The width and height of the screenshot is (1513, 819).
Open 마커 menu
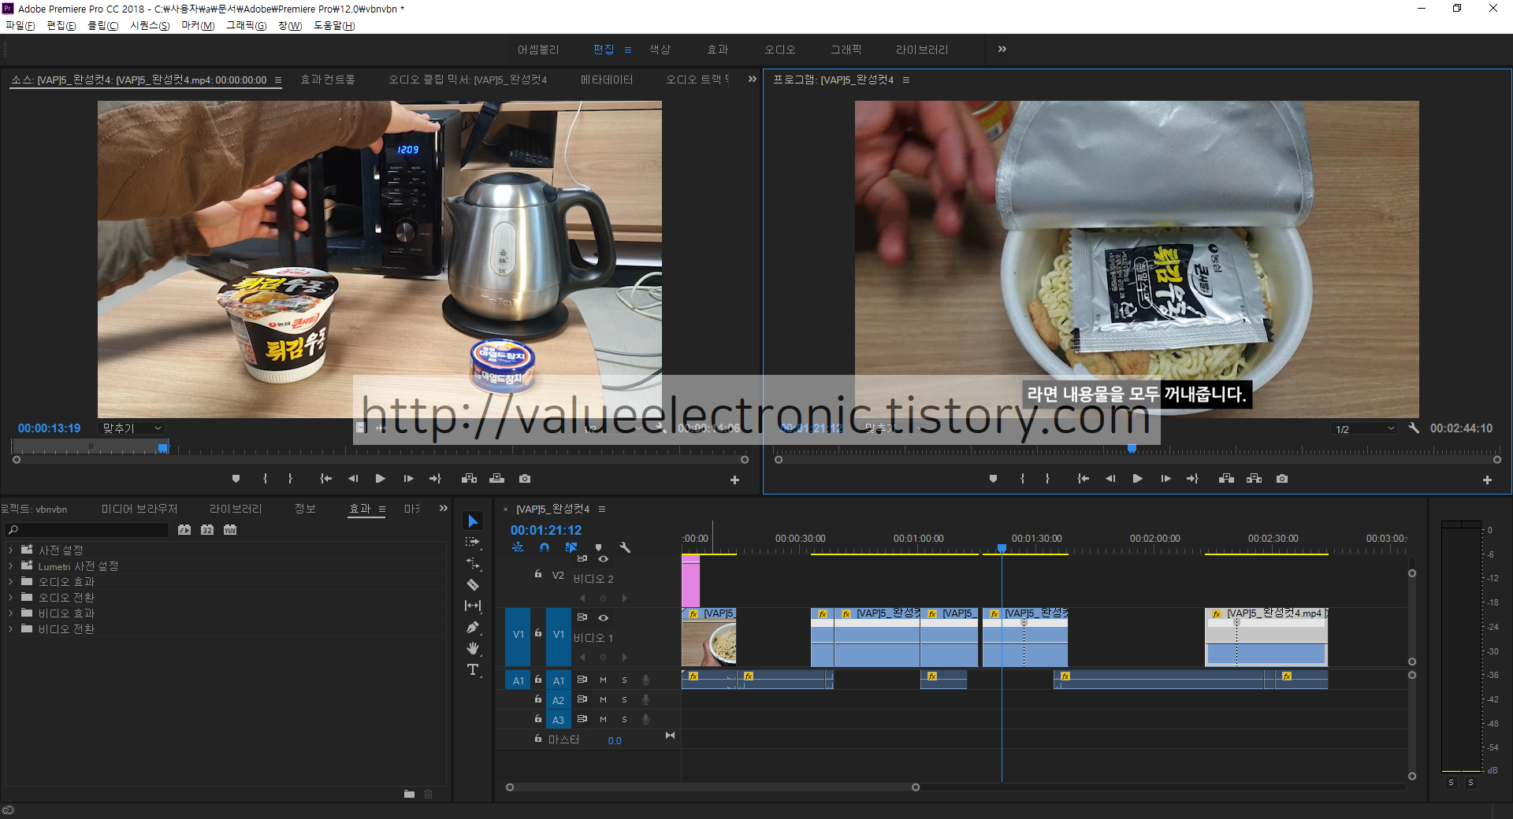coord(198,25)
